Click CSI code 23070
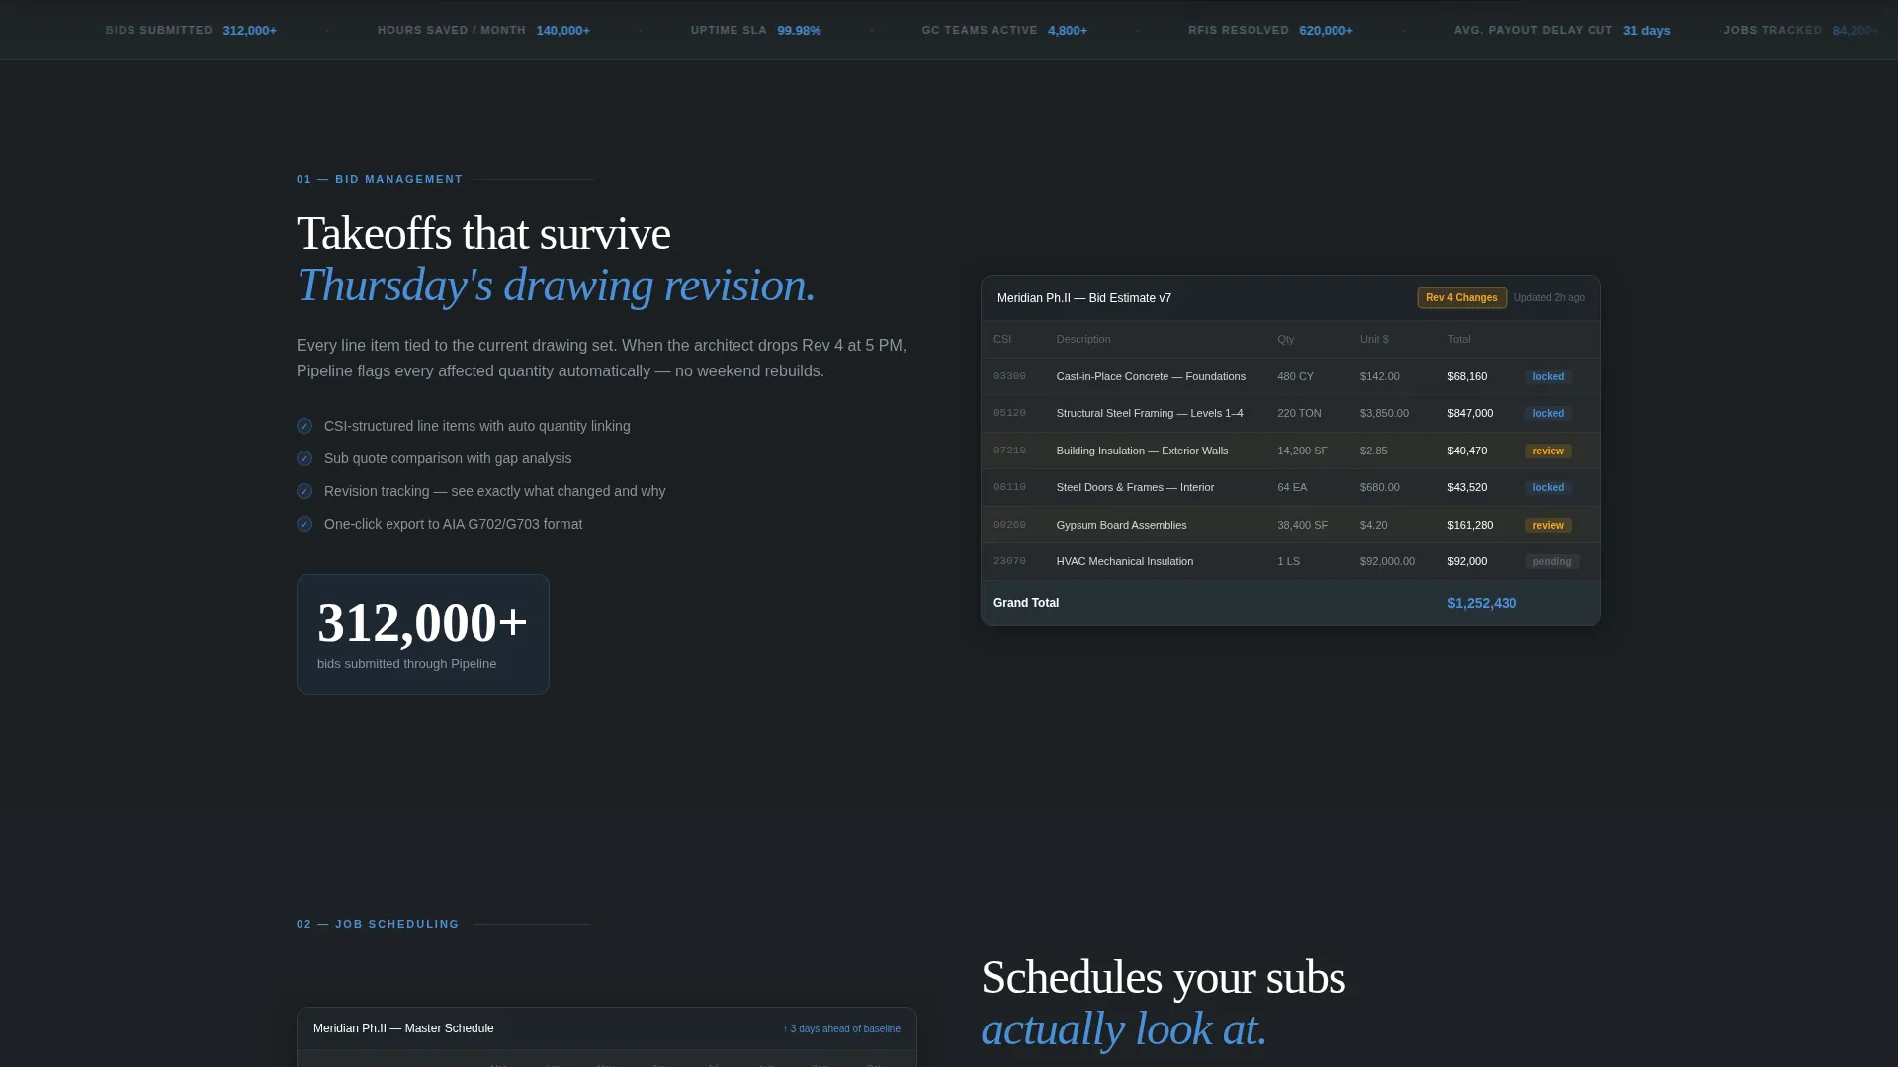Viewport: 1898px width, 1067px height. 1009,561
